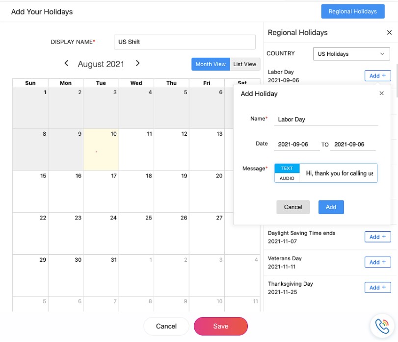Confirm with the blue Add button
Viewport: 398px width, 342px height.
[x=331, y=207]
